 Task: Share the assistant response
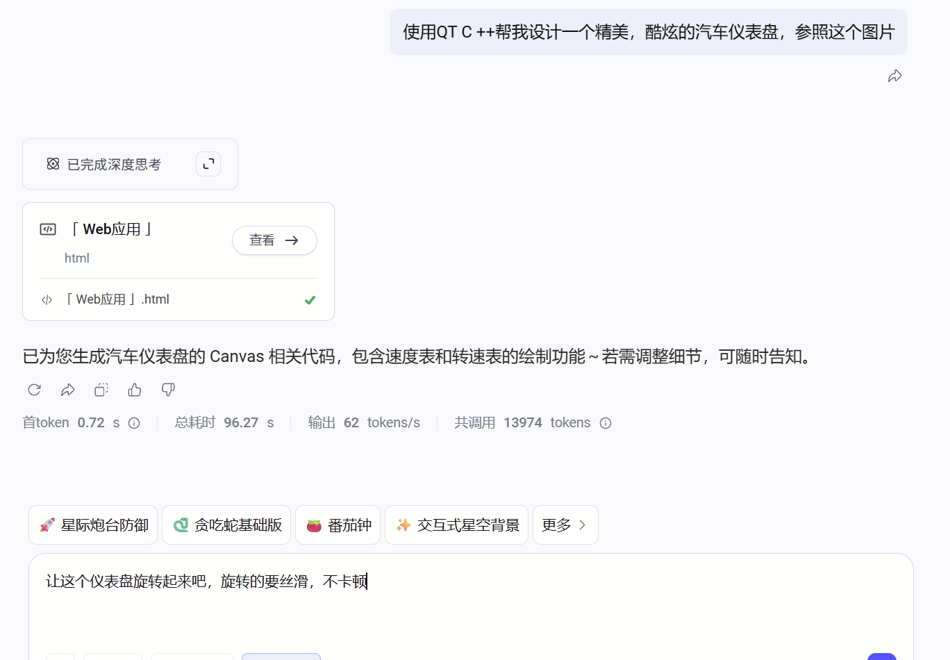(x=67, y=390)
